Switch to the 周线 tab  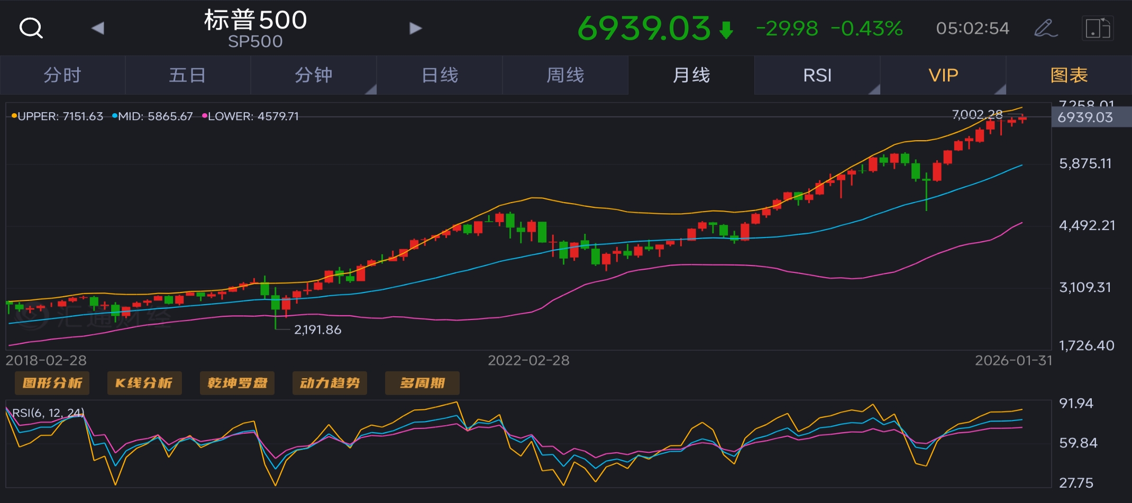click(x=565, y=75)
